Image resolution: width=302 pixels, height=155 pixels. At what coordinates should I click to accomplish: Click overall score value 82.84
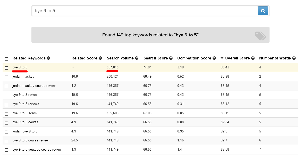225,122
